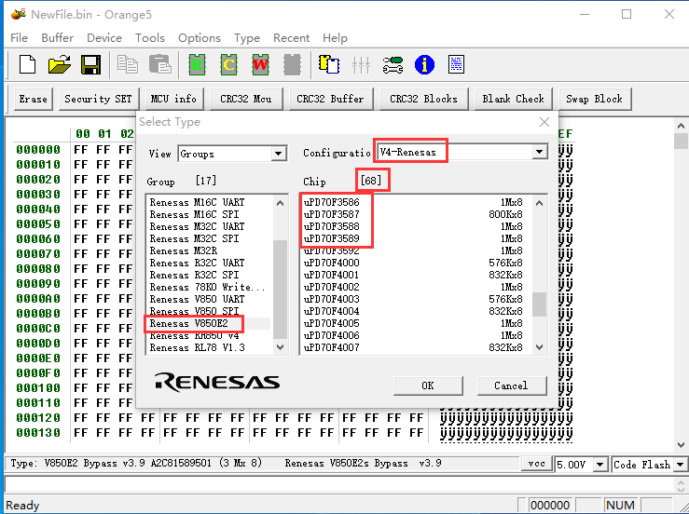This screenshot has height=514, width=689.
Task: Open the 5.00V voltage dropdown
Action: tap(600, 465)
